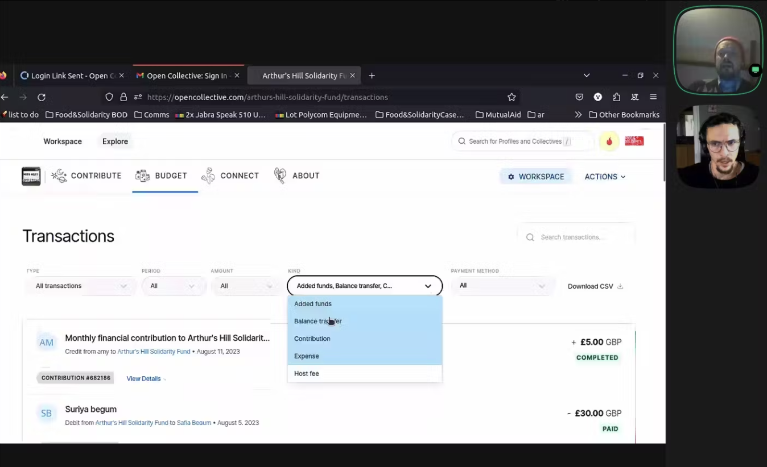Open the Connect section

click(x=230, y=176)
